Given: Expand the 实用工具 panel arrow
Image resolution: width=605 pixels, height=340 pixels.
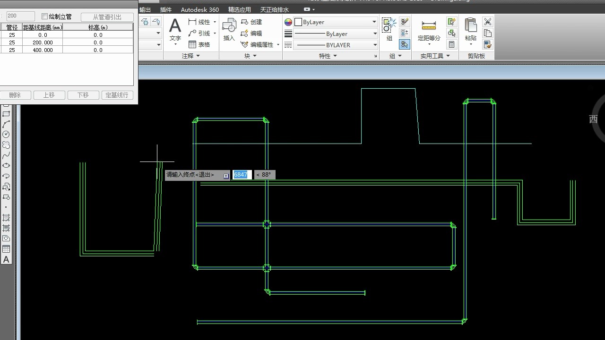Looking at the screenshot, I should click(x=448, y=56).
